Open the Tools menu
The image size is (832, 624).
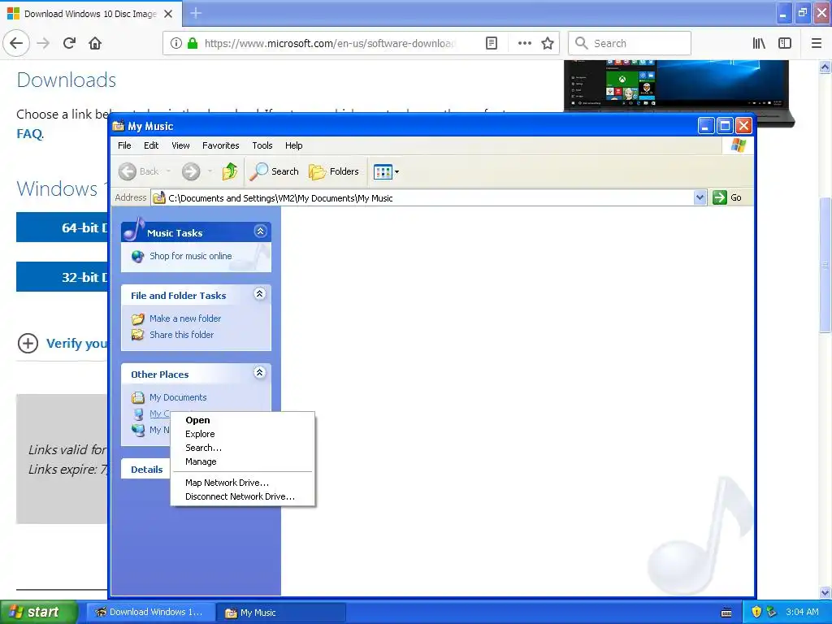pyautogui.click(x=262, y=145)
